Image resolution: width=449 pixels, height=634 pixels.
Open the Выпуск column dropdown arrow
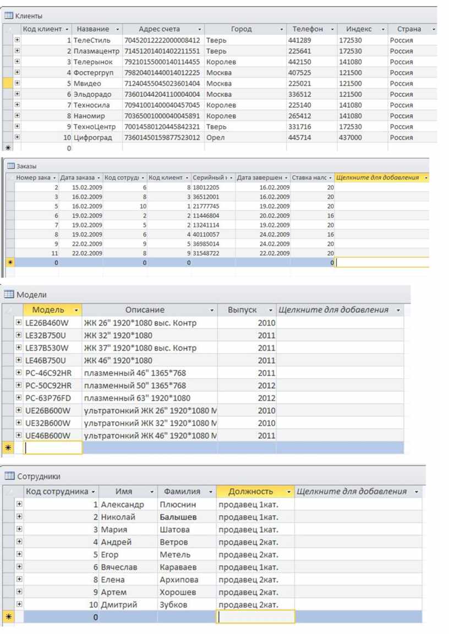coord(271,310)
